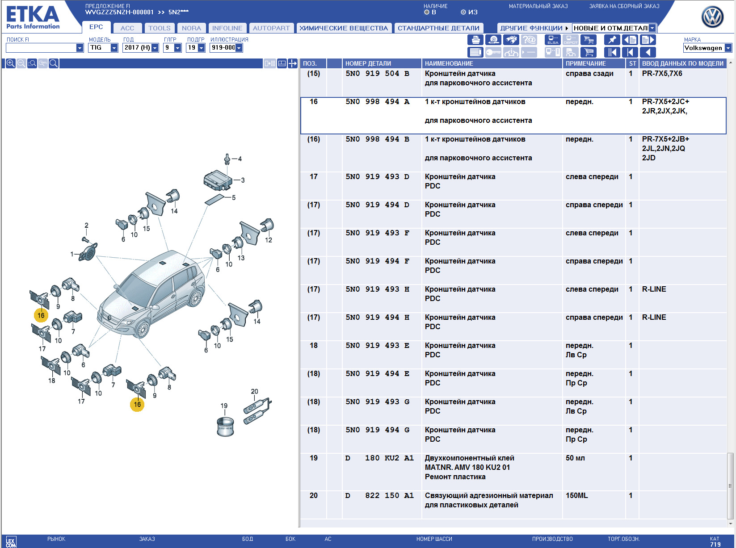Switch to the TOOLS tab
Screen dimensions: 736x548
coord(160,28)
